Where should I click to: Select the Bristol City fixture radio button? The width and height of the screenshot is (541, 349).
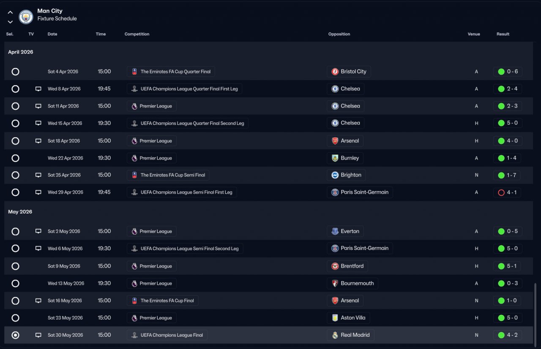(15, 72)
